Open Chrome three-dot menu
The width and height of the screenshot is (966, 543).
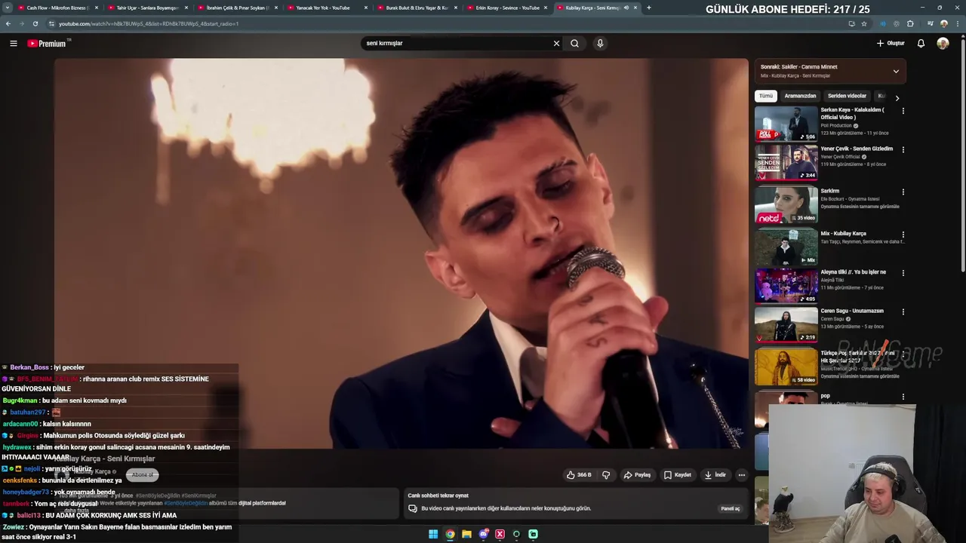[957, 23]
